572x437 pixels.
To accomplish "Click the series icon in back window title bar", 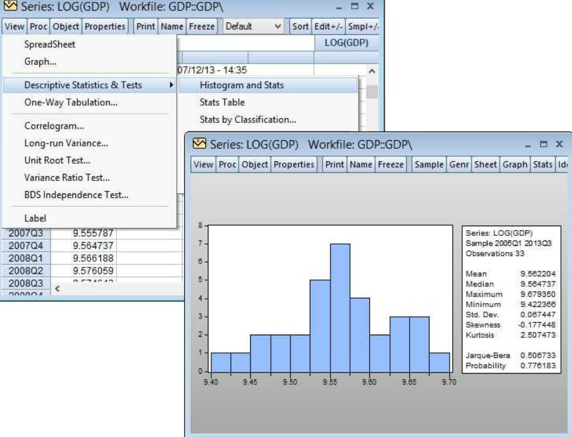I will coord(10,5).
